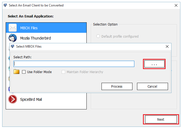Click the yellow folder icon
This screenshot has height=129, width=182.
click(x=16, y=72)
